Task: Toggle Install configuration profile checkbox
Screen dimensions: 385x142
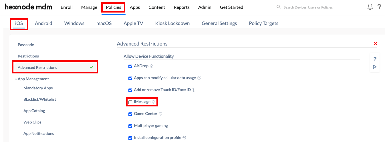Action: [130, 138]
